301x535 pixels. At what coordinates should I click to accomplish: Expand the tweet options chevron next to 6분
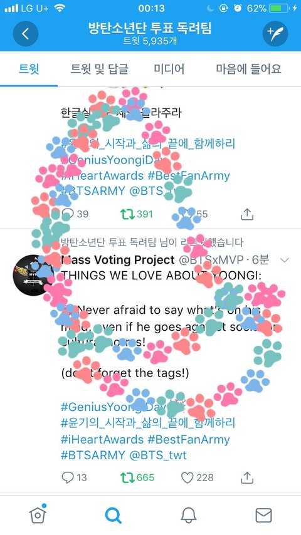[284, 261]
